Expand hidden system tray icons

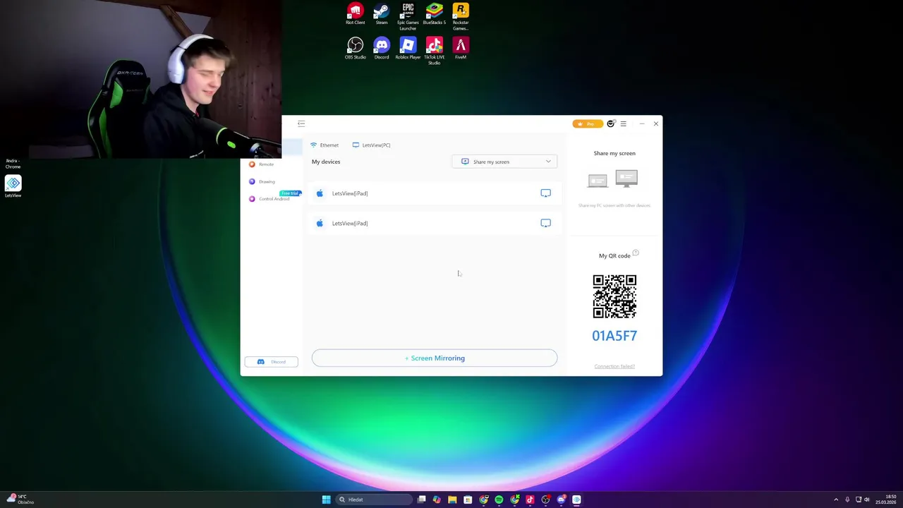[836, 500]
